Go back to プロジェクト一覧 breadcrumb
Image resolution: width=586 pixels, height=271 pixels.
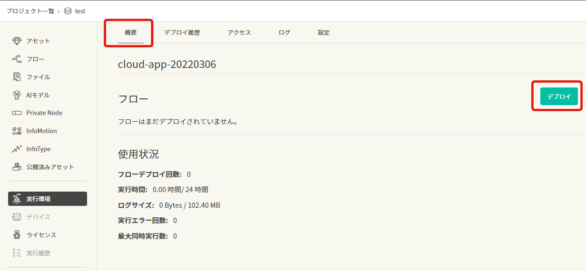(x=30, y=11)
